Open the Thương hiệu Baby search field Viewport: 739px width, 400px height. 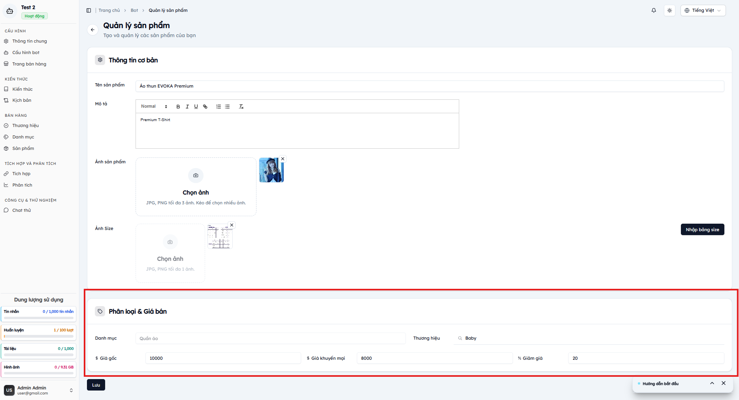click(588, 338)
